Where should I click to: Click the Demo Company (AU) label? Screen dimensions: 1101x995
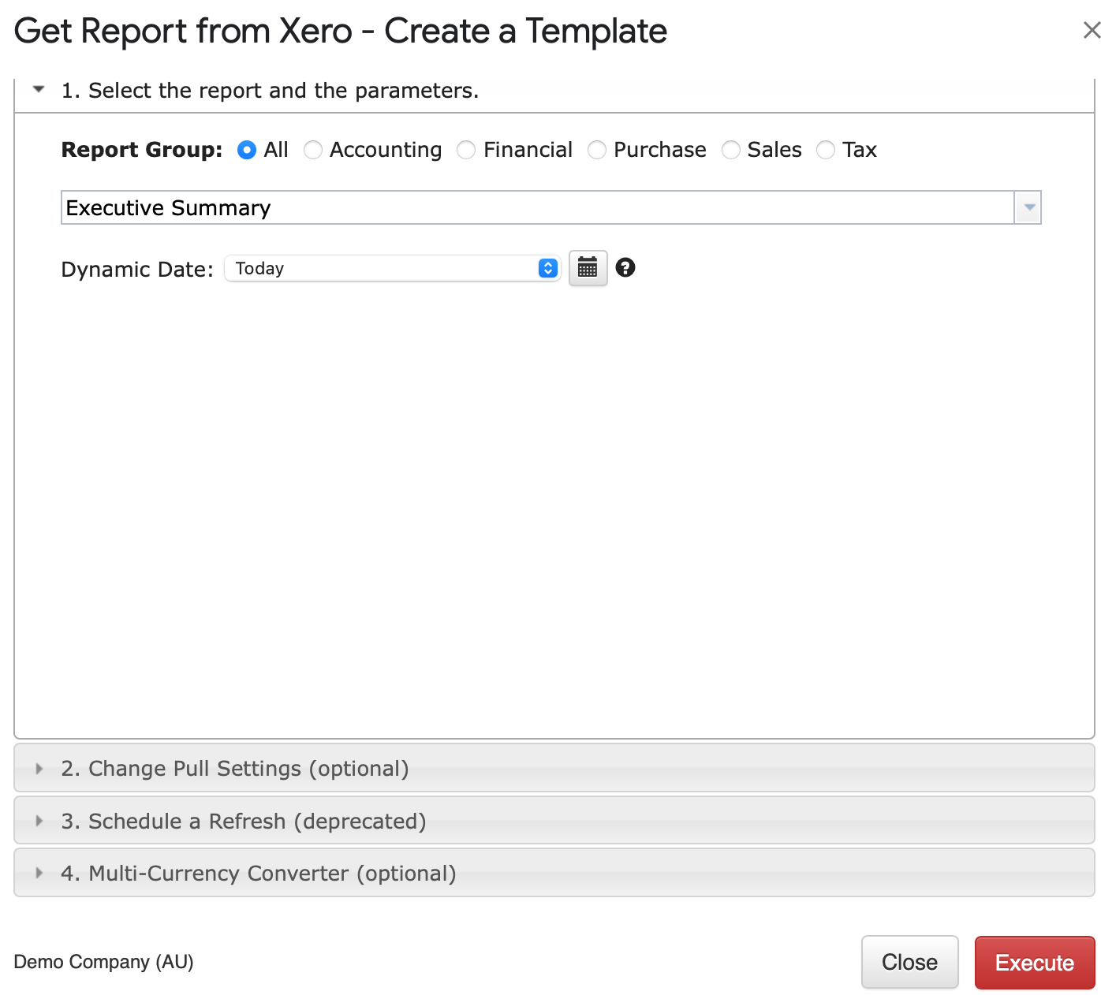coord(103,962)
